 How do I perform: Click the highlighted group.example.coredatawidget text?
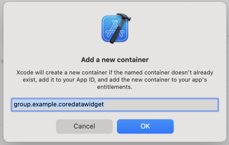pyautogui.click(x=59, y=105)
